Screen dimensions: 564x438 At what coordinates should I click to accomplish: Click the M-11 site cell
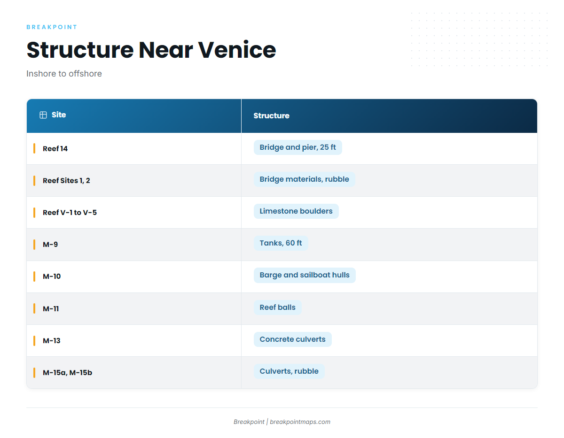(134, 308)
